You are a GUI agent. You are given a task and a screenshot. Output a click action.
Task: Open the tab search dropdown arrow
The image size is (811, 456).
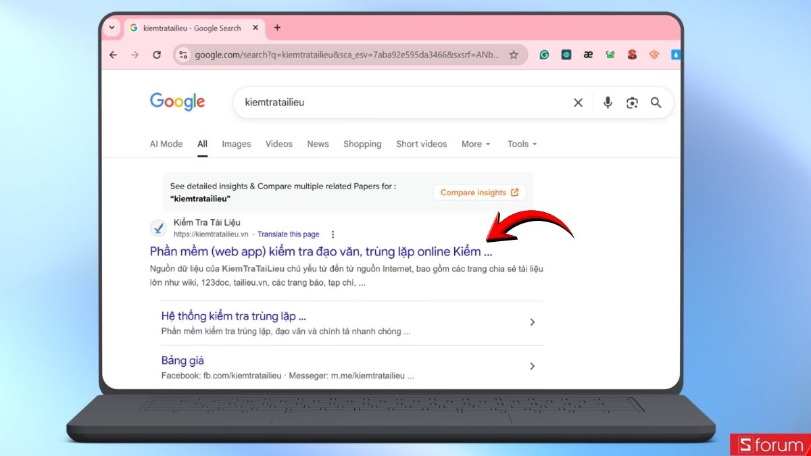[112, 28]
